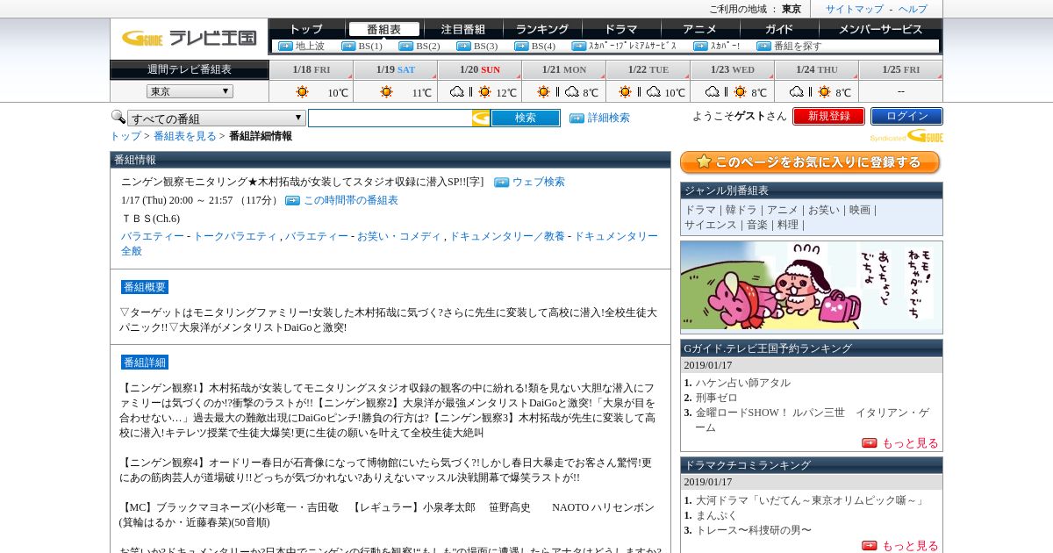Click arrow icon beside BS(4)
Image resolution: width=1053 pixels, height=553 pixels.
522,47
